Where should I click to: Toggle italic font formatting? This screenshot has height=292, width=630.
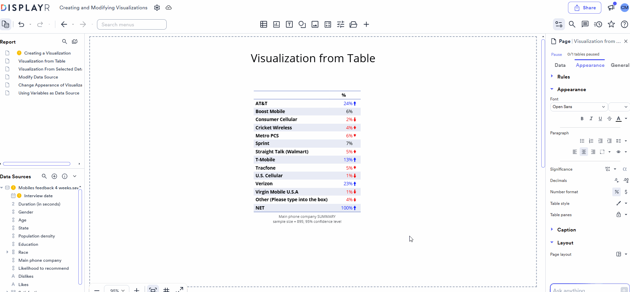pos(591,119)
